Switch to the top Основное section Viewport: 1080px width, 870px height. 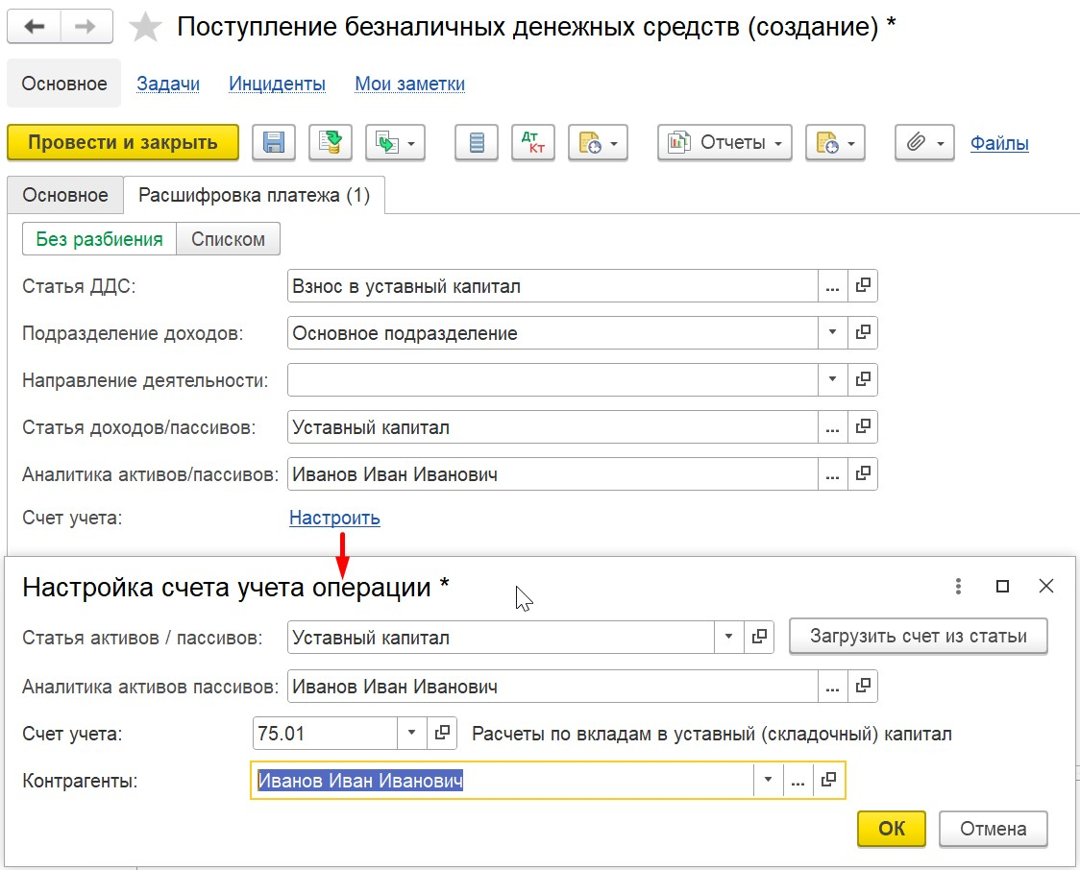[x=64, y=84]
